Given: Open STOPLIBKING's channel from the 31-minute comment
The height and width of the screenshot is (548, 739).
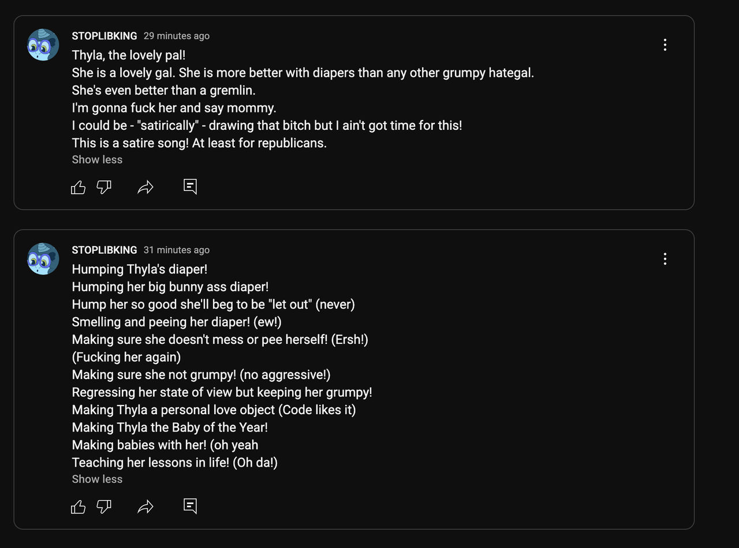Looking at the screenshot, I should (104, 250).
